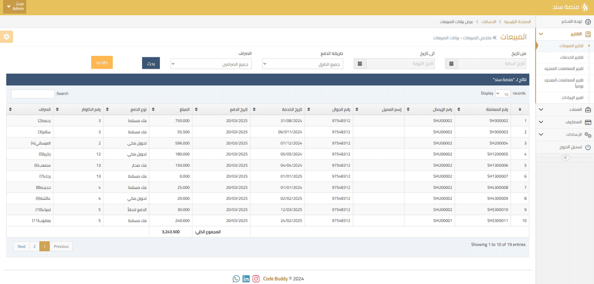594x284 pixels.
Task: Open the Code Buddy footer link
Action: pyautogui.click(x=275, y=279)
